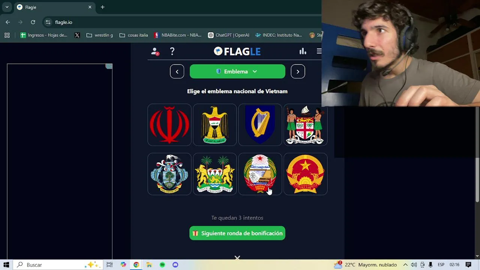Expand the Emblema mode dropdown
Viewport: 480px width, 270px height.
237,71
